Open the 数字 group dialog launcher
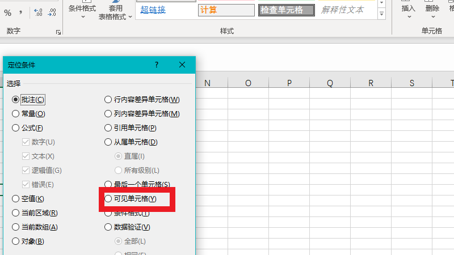This screenshot has width=454, height=255. coord(58,33)
